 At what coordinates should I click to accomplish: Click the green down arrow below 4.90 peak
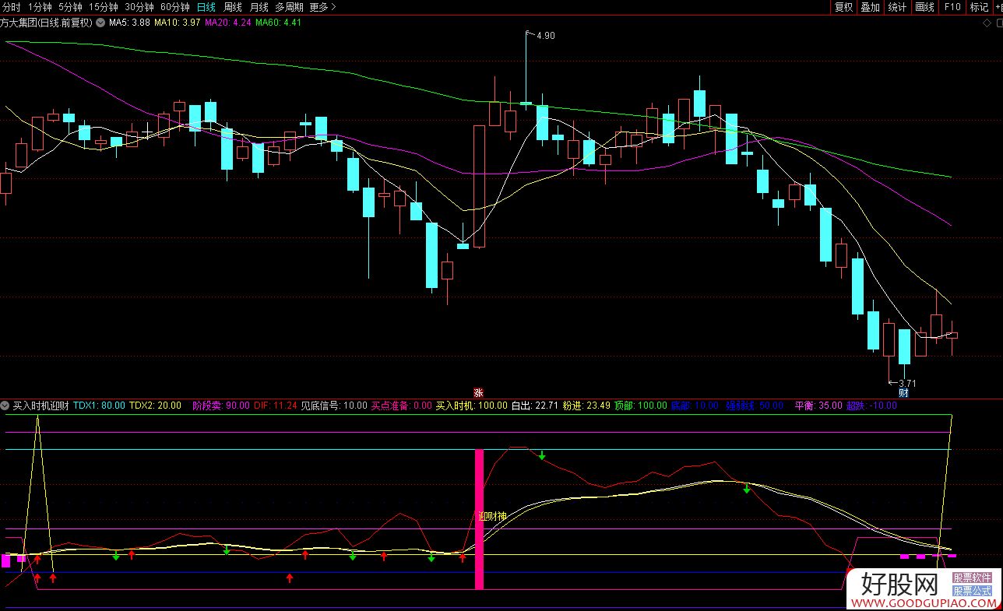pos(542,455)
